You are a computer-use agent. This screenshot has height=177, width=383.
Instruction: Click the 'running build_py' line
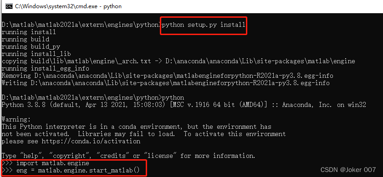click(x=31, y=46)
